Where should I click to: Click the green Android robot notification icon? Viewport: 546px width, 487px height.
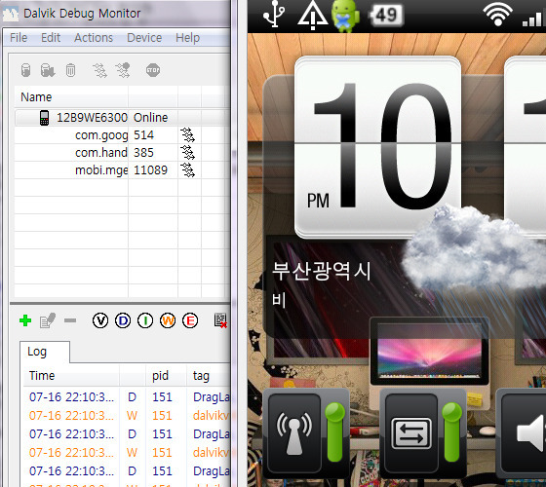(345, 16)
